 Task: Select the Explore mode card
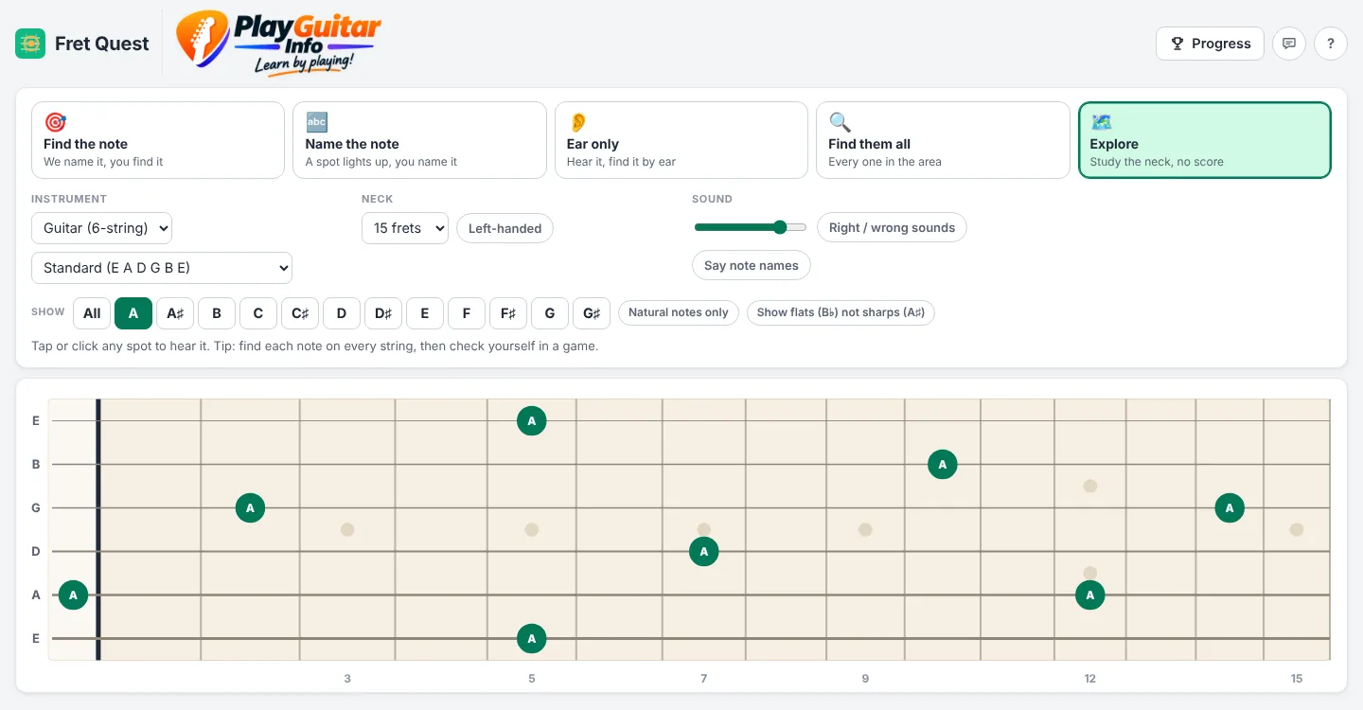(1205, 140)
